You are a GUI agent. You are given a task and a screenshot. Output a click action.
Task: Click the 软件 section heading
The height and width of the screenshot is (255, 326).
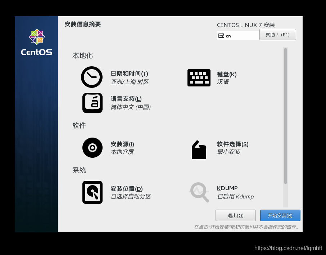pos(79,126)
